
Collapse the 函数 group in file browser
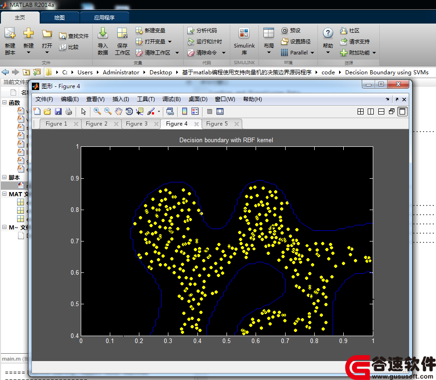coord(5,103)
